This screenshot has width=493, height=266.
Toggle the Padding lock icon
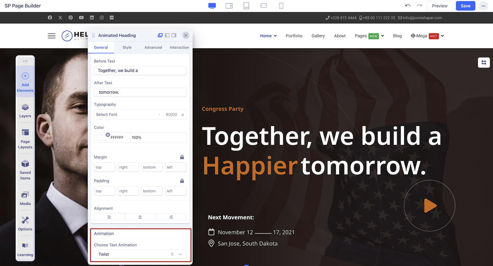[182, 181]
